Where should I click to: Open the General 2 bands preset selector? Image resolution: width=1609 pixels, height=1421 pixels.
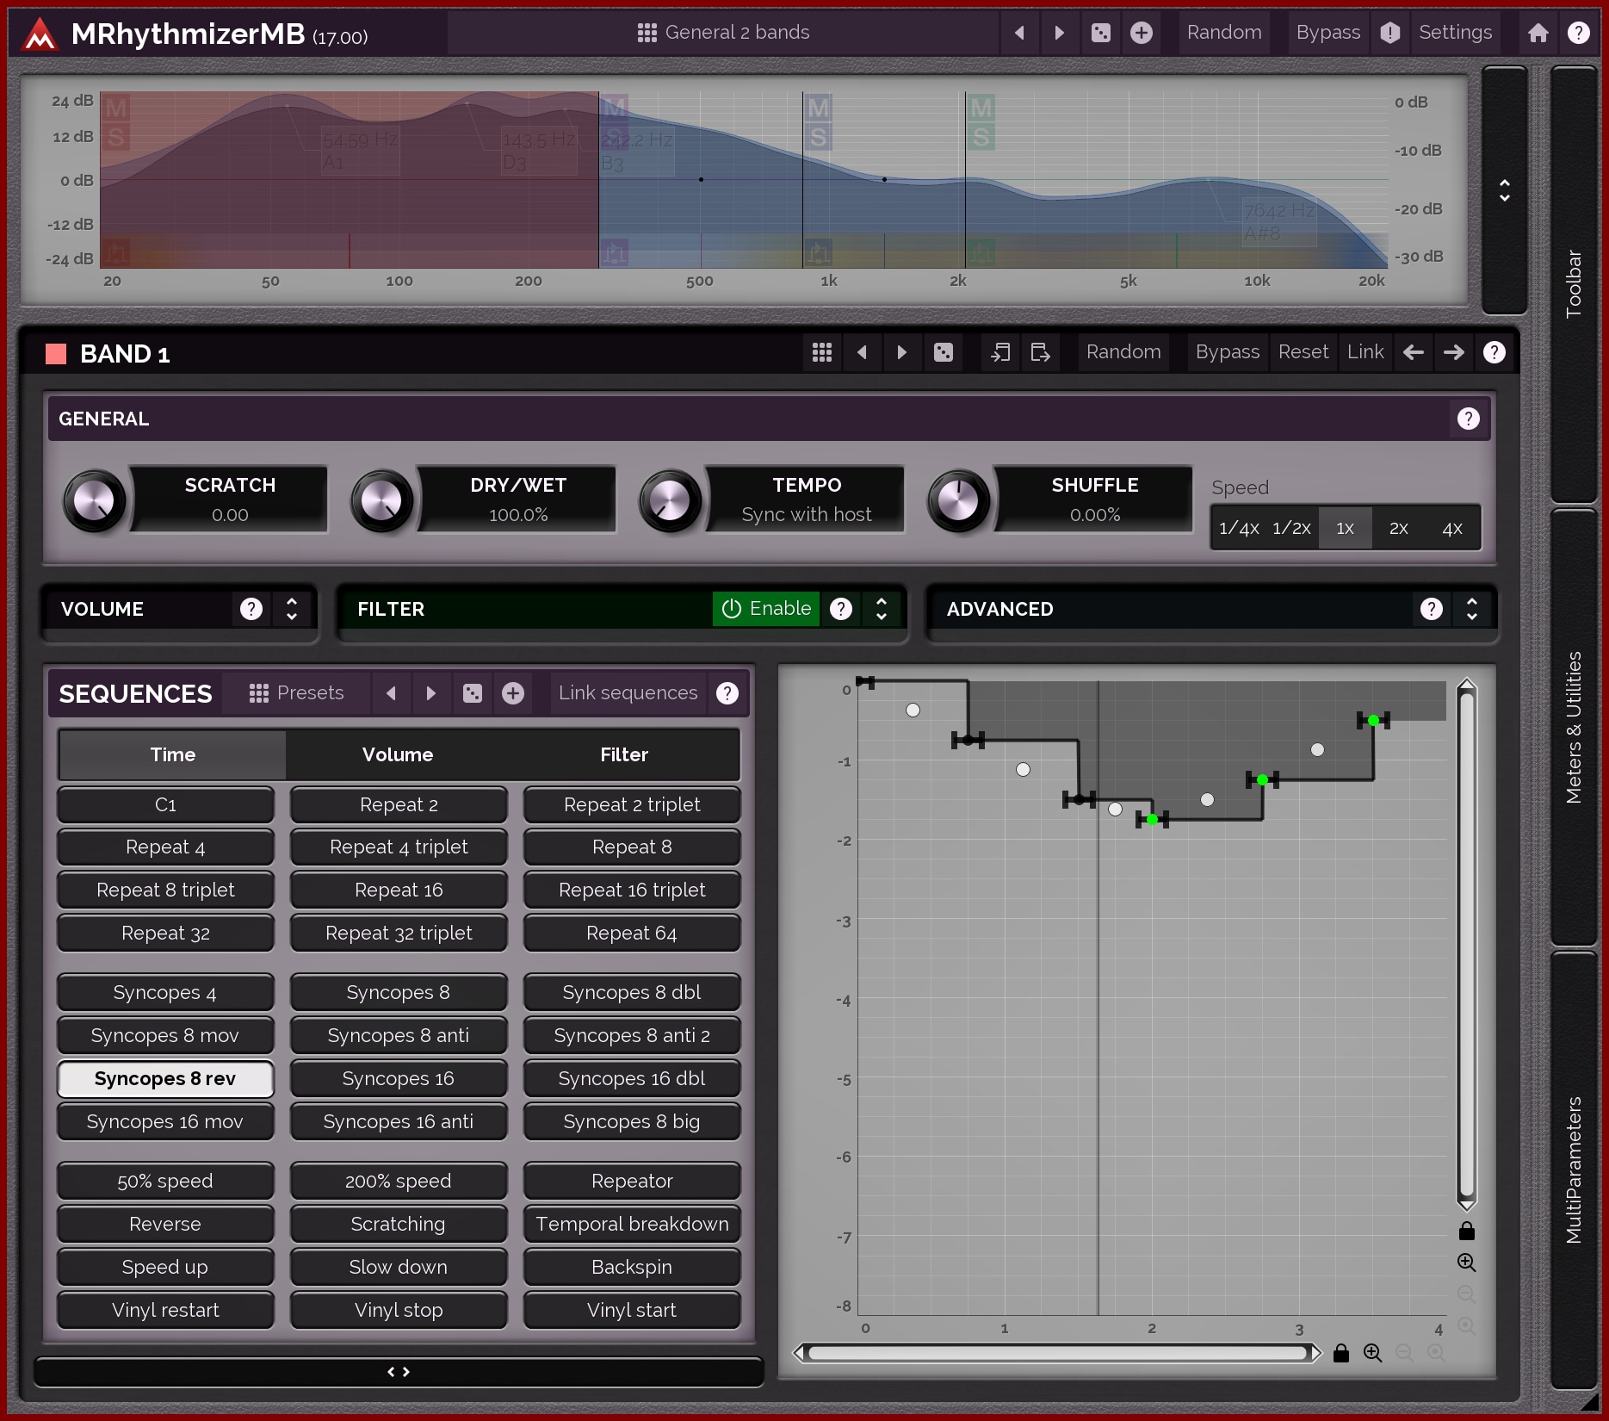tap(723, 33)
